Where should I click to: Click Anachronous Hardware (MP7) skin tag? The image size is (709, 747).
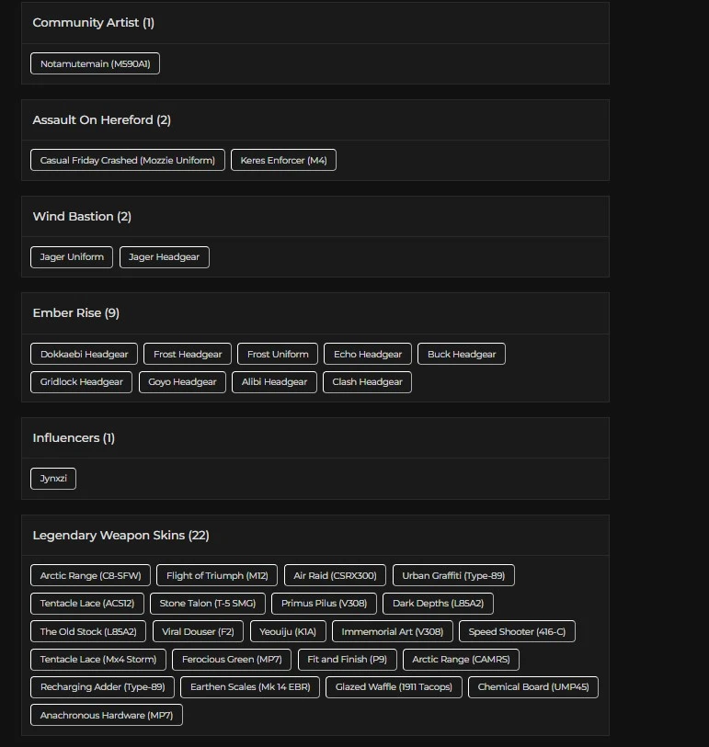tap(106, 715)
